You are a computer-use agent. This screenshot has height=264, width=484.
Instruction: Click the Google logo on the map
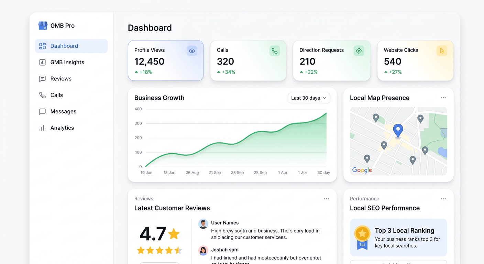362,170
